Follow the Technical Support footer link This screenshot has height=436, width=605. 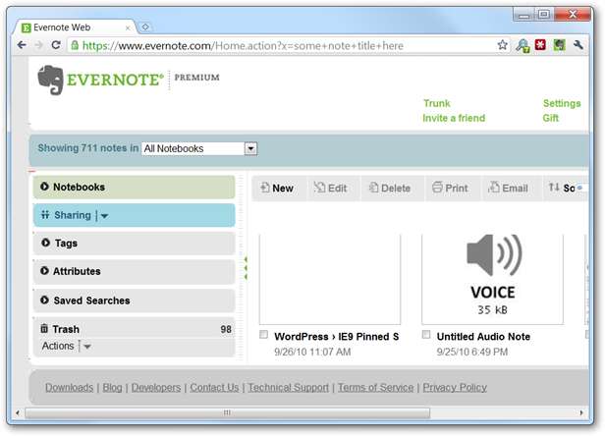click(x=289, y=388)
